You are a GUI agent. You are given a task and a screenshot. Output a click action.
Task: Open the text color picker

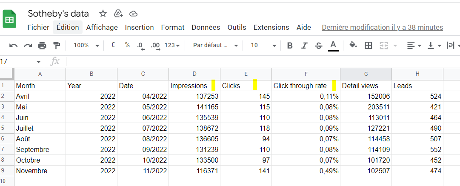click(x=333, y=46)
